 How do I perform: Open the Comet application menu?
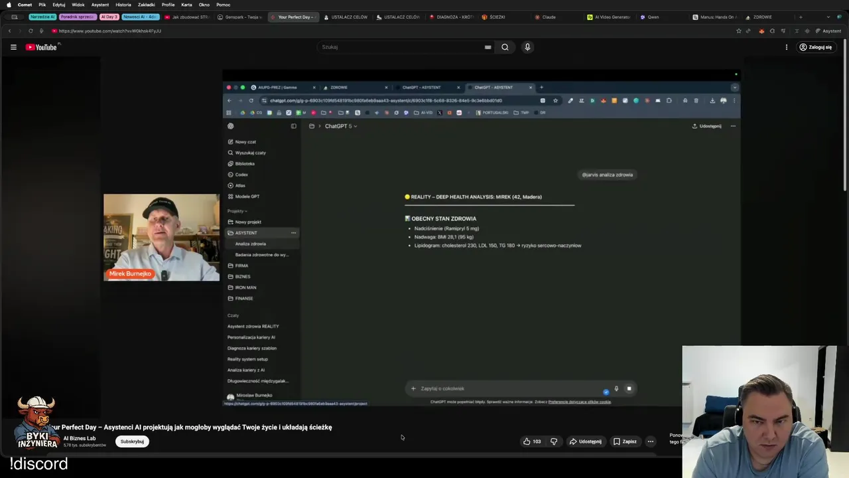(25, 5)
